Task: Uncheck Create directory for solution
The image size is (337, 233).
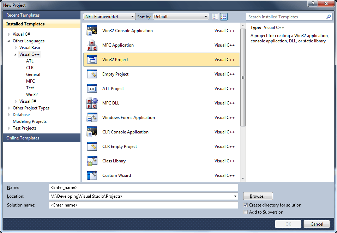Action: click(x=245, y=205)
